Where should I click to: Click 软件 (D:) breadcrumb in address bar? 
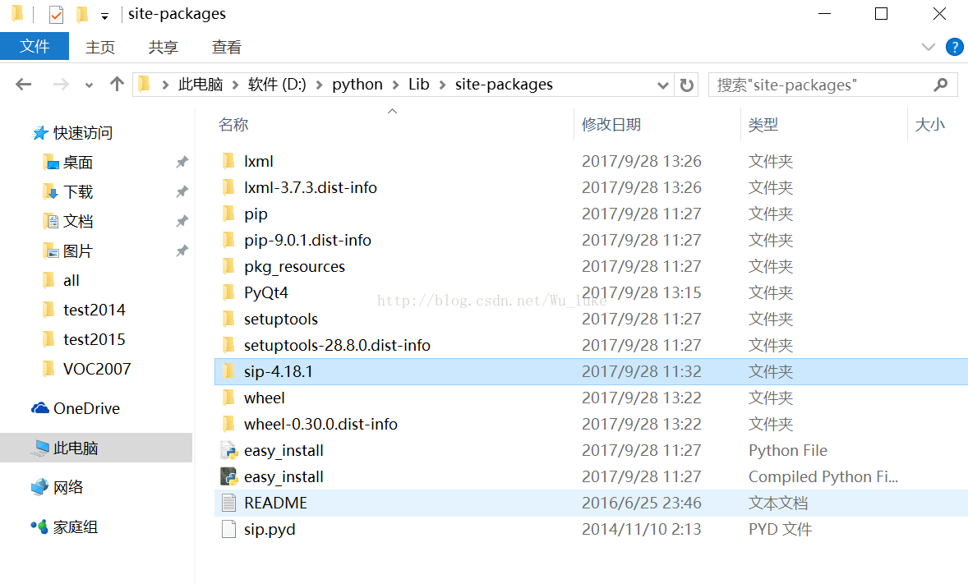pos(277,85)
